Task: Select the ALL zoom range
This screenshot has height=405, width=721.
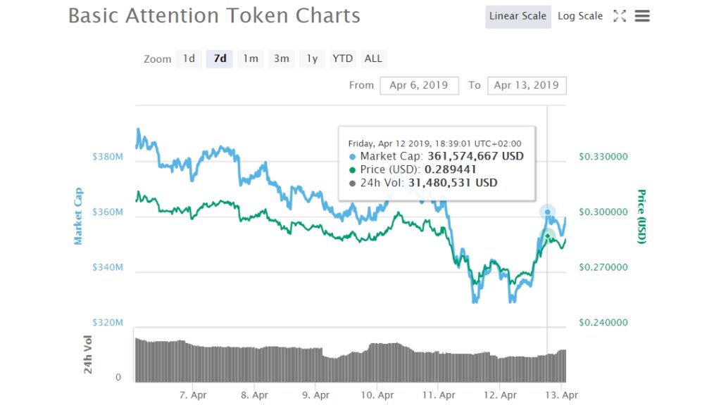Action: tap(373, 59)
